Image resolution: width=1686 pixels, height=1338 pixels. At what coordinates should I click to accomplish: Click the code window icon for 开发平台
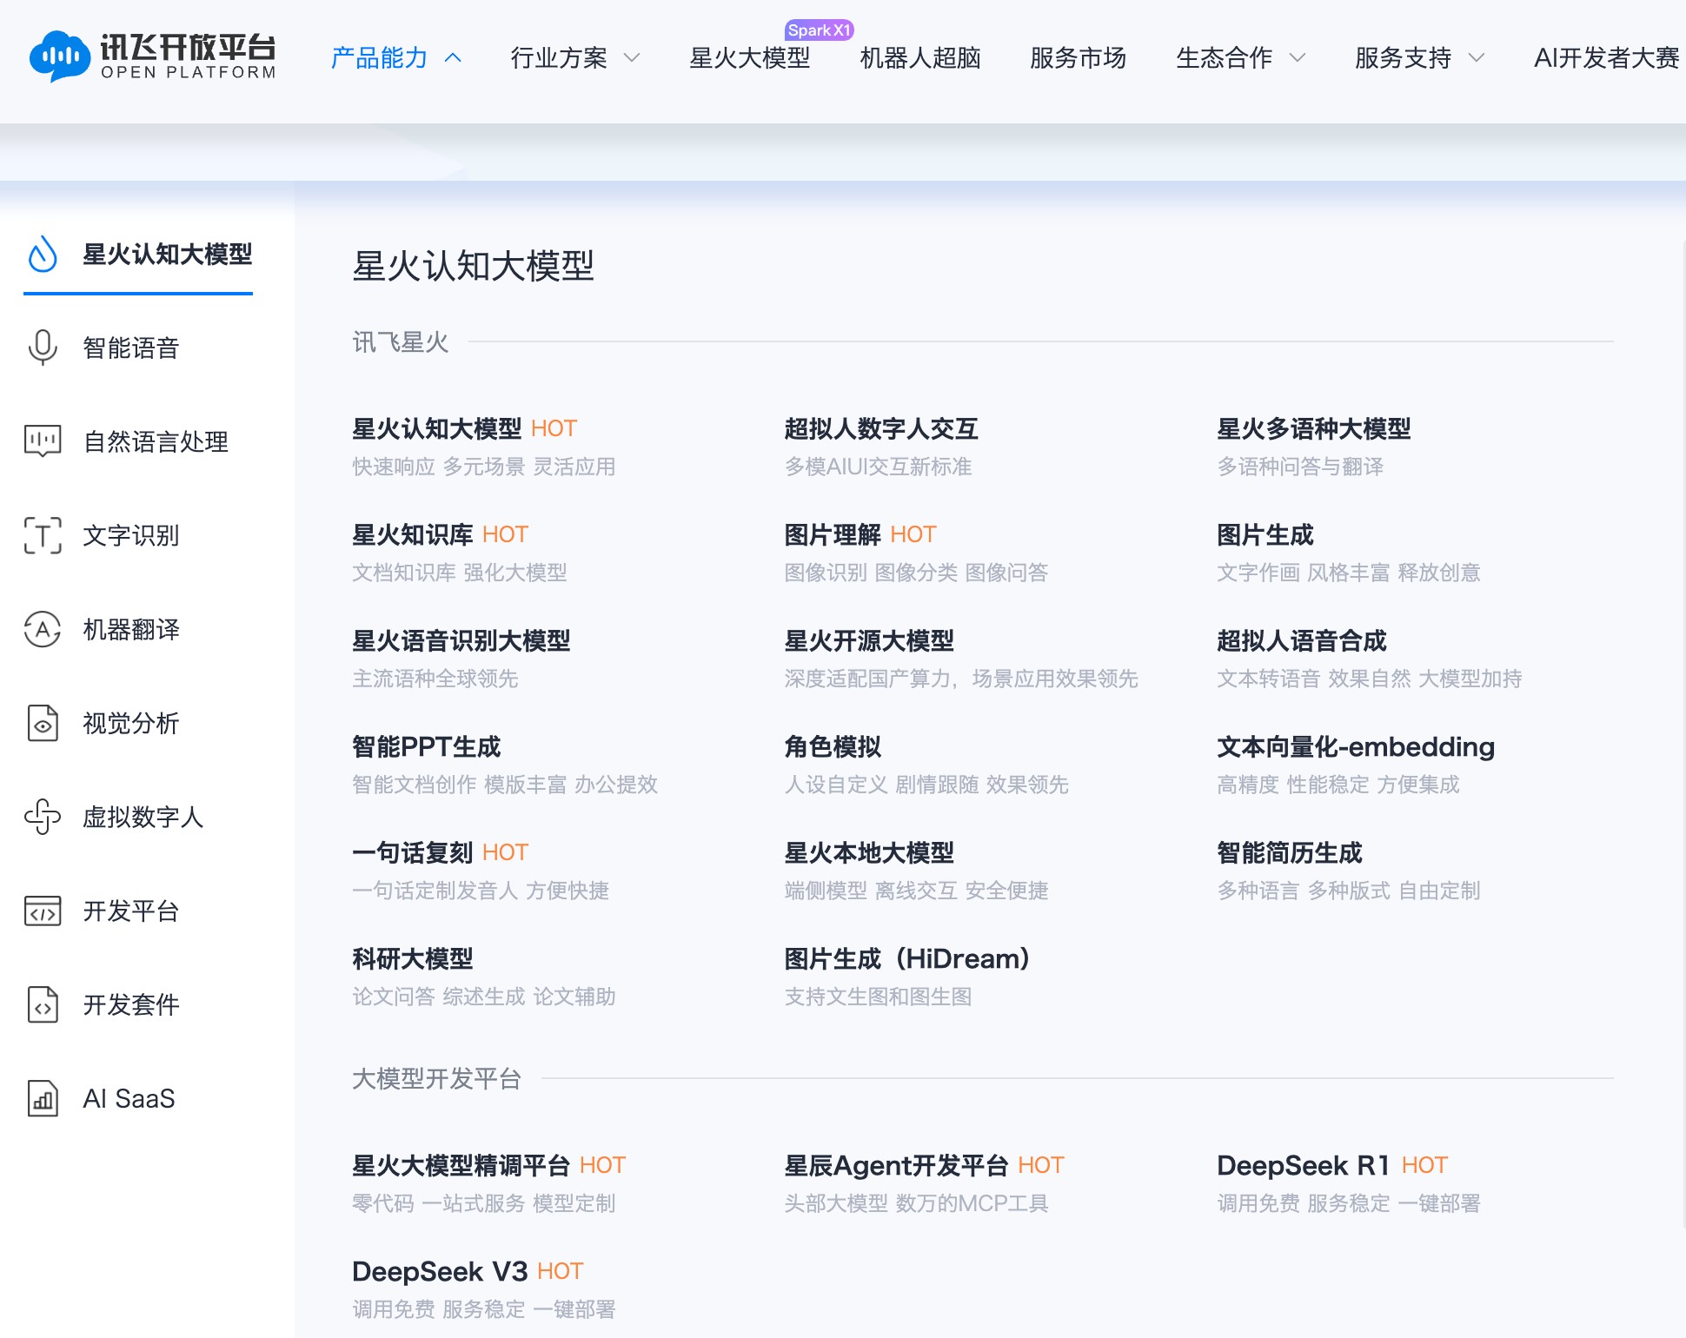(x=43, y=911)
